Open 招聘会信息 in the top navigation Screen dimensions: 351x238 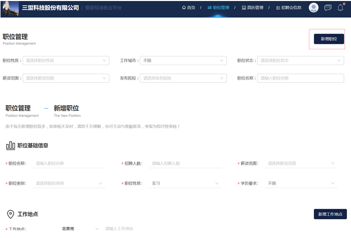pos(288,8)
